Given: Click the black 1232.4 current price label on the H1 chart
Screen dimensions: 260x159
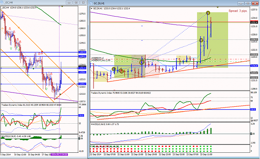Looking at the screenshot, I should (254, 22).
